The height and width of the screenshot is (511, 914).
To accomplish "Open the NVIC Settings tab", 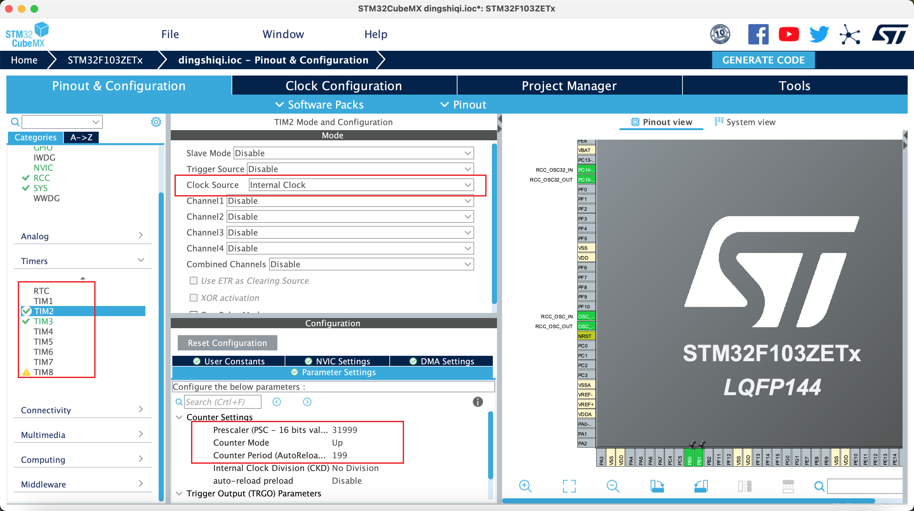I will coord(337,361).
